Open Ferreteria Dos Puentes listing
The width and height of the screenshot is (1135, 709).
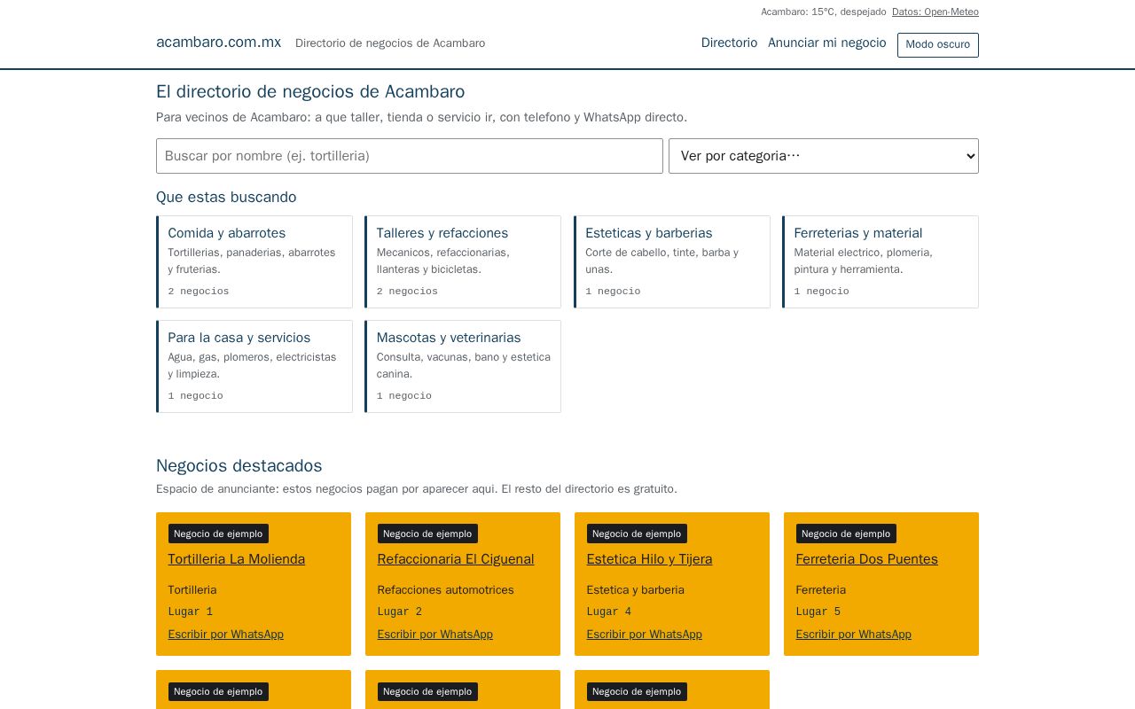click(866, 559)
